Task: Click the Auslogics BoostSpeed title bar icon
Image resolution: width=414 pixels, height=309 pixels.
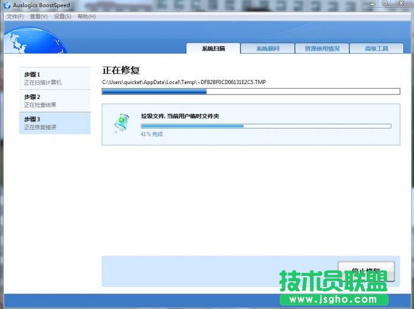Action: coord(7,5)
